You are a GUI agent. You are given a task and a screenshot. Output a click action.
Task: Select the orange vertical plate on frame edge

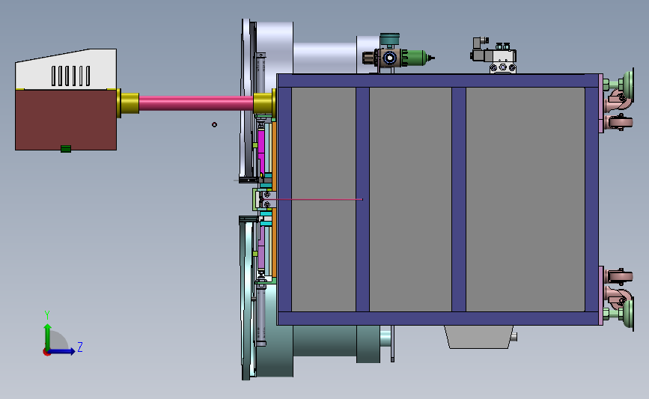[x=274, y=151]
